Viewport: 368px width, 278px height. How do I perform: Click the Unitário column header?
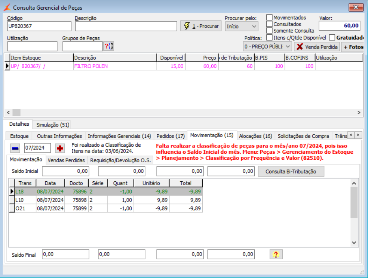pyautogui.click(x=151, y=183)
